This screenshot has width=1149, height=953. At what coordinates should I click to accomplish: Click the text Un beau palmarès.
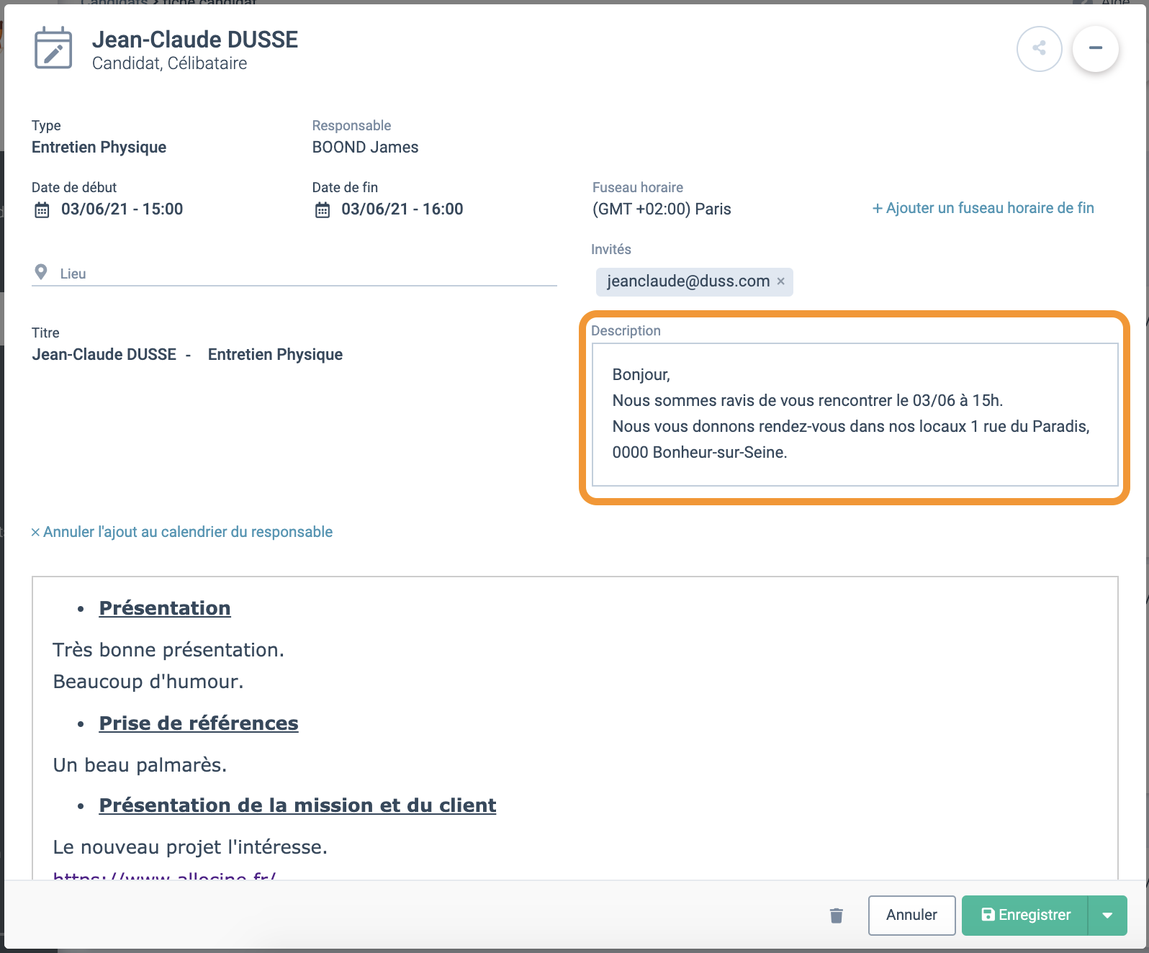[140, 765]
